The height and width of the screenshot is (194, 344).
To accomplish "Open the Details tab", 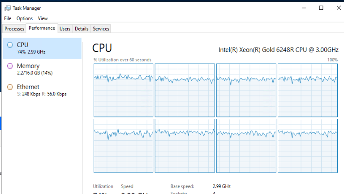I will (82, 29).
